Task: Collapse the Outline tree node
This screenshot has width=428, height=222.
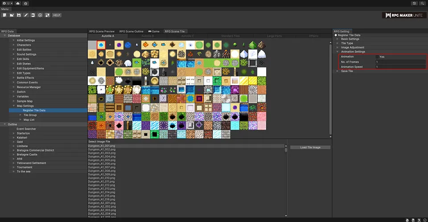Action: tap(4, 124)
